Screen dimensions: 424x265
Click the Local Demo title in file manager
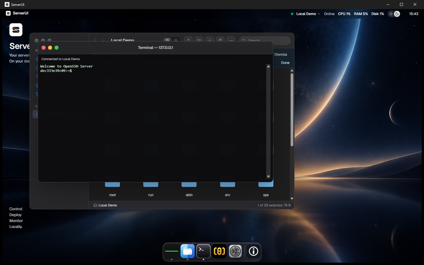[x=123, y=40]
